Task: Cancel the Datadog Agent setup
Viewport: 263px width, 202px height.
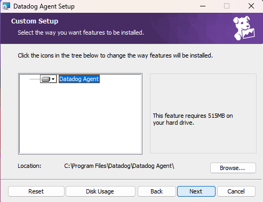Action: [236, 191]
